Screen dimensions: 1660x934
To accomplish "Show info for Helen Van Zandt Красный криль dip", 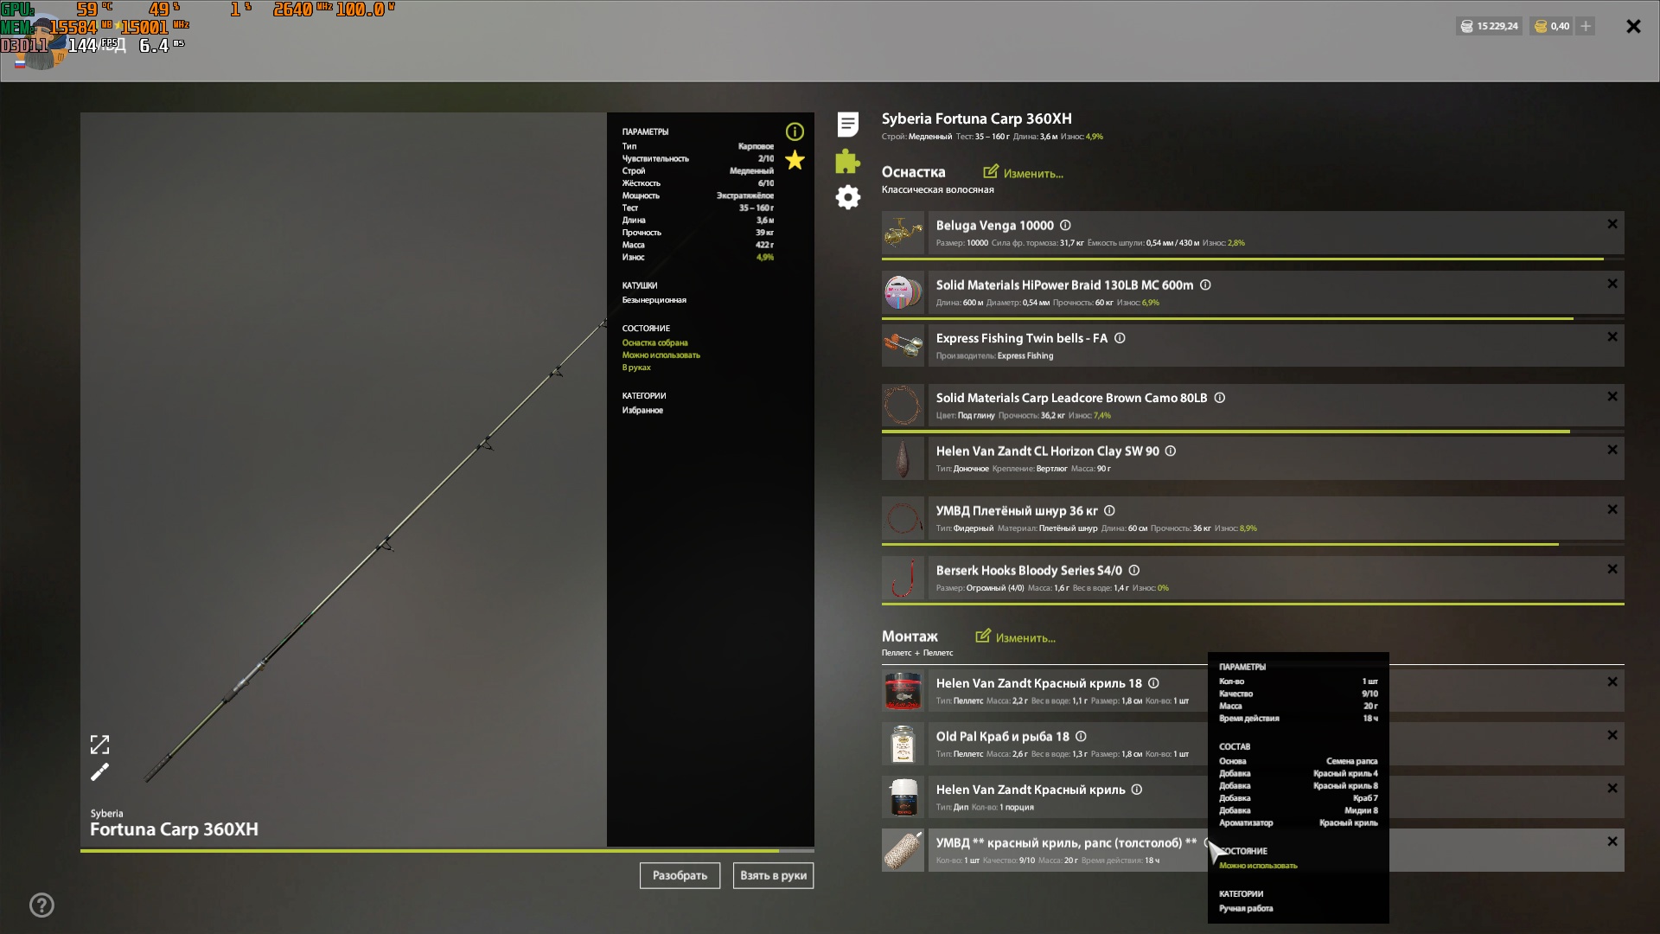I will coord(1137,790).
